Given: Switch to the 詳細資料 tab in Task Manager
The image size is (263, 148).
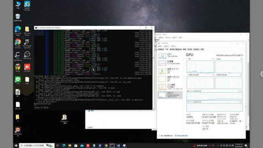Looking at the screenshot, I should pyautogui.click(x=196, y=49).
